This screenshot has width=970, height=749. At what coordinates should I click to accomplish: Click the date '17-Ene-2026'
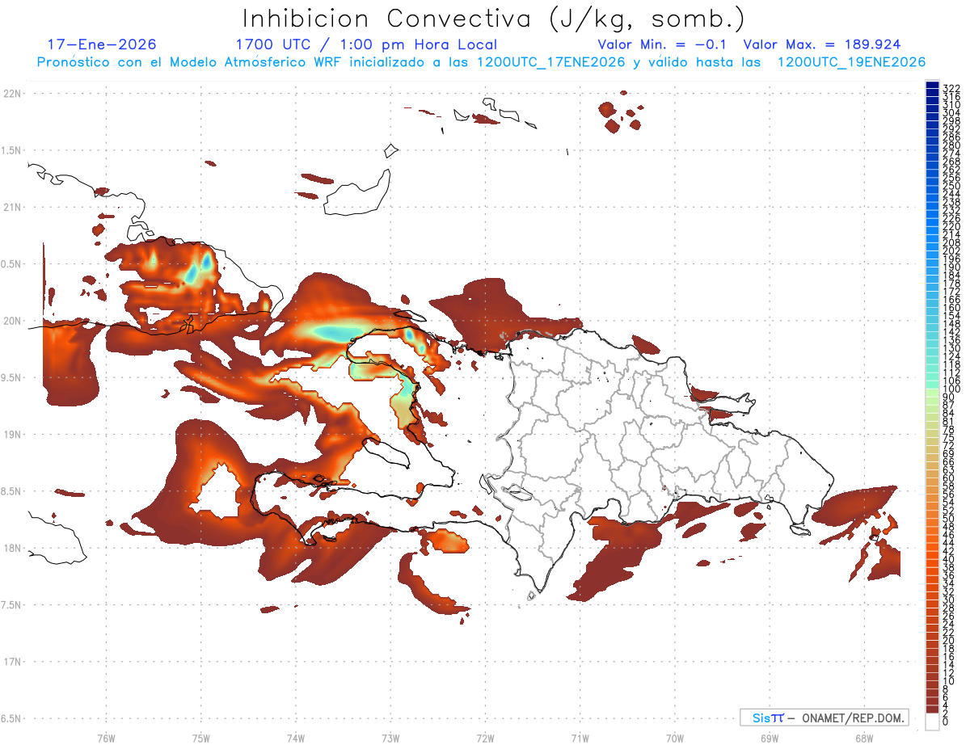[102, 44]
